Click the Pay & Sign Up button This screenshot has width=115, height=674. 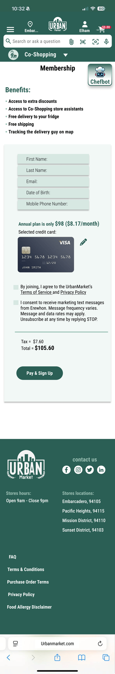[39, 373]
